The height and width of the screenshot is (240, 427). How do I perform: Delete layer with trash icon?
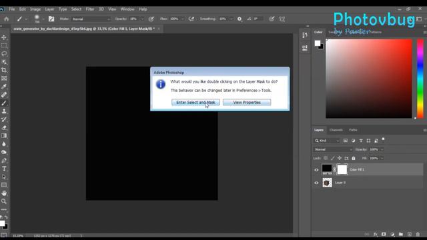tap(418, 234)
